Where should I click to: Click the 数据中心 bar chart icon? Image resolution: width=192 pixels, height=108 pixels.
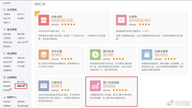[x=4, y=97]
